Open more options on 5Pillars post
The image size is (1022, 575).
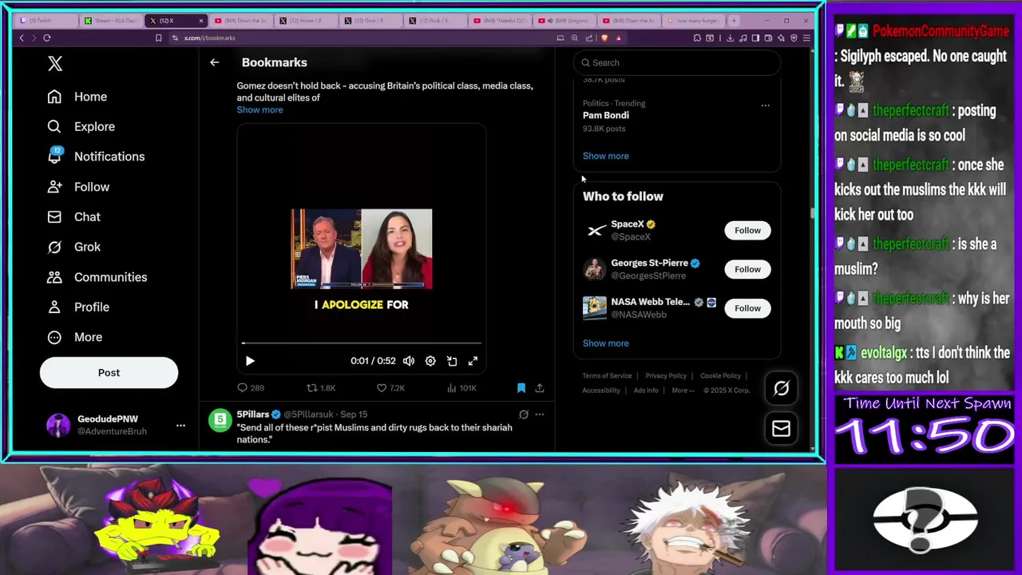pyautogui.click(x=540, y=414)
